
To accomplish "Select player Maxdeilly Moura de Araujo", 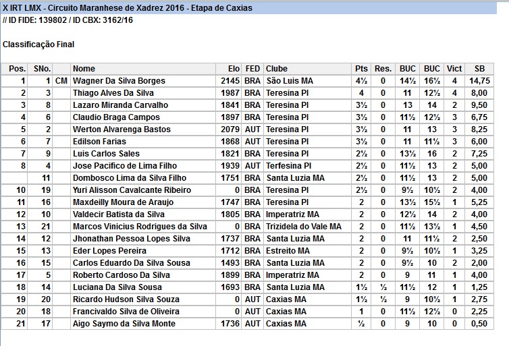I will [x=123, y=202].
